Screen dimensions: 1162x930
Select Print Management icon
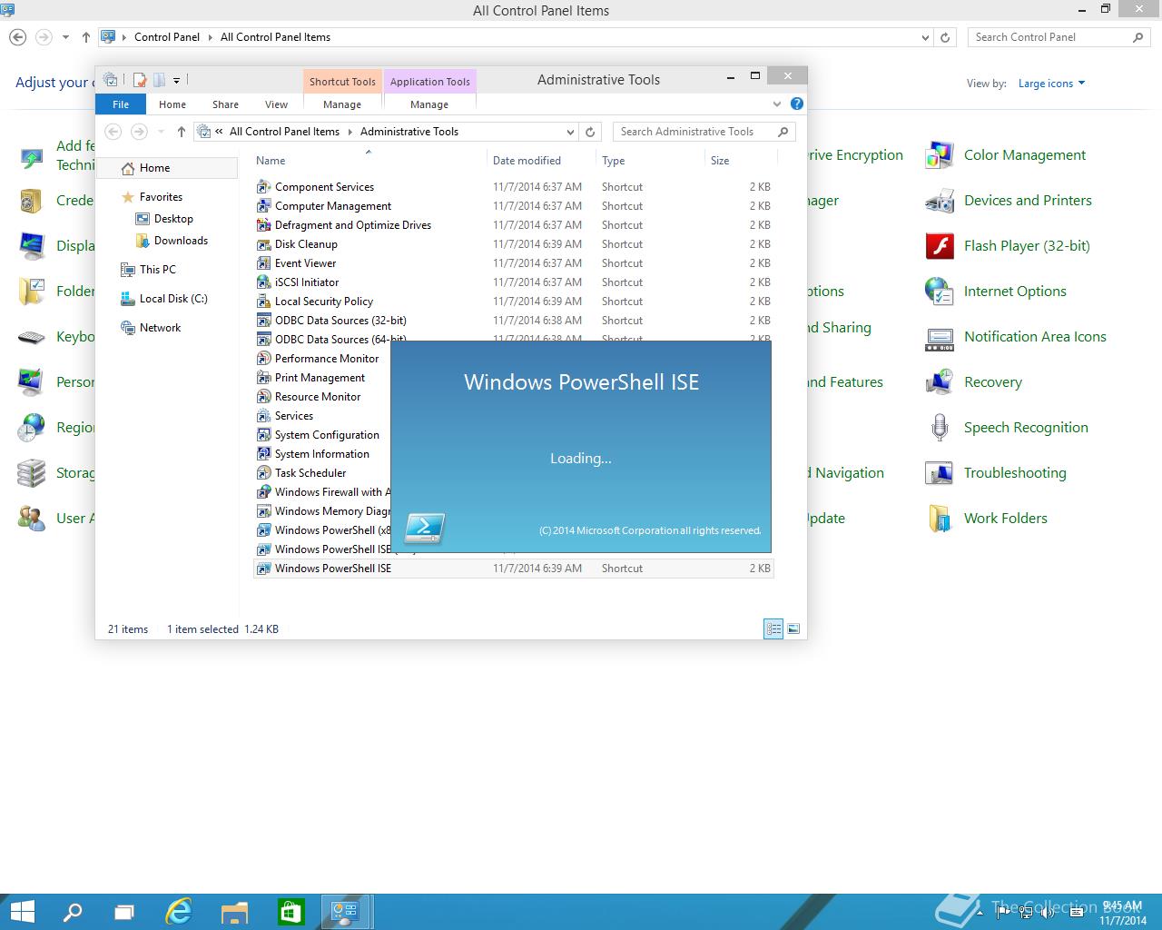[264, 377]
